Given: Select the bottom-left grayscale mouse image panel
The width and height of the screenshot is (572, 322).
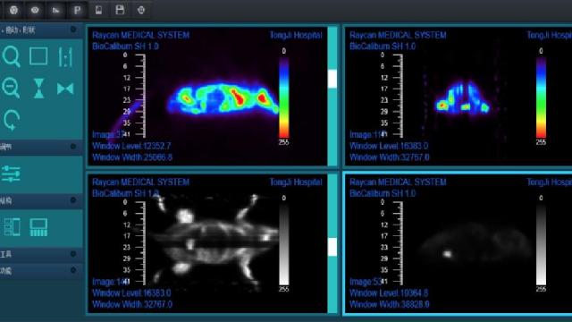Looking at the screenshot, I should pos(207,243).
